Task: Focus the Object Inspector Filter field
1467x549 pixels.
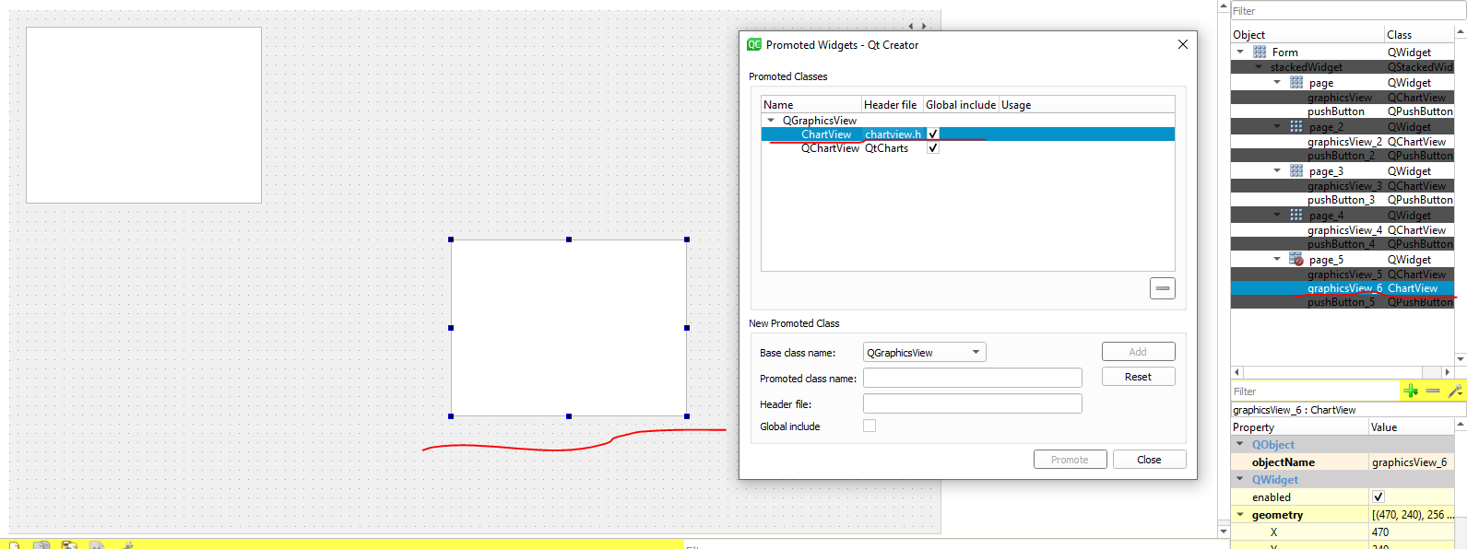Action: [x=1348, y=11]
